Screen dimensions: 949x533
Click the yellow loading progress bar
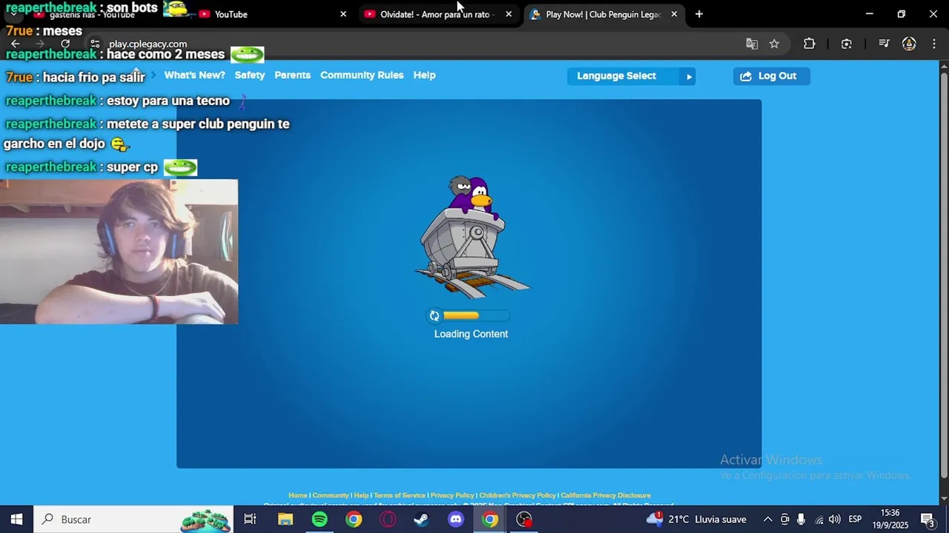[x=461, y=316]
